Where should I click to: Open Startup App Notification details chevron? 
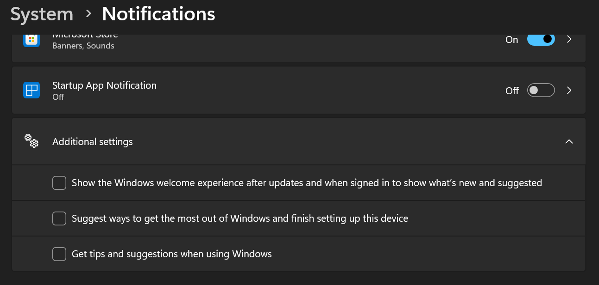569,91
